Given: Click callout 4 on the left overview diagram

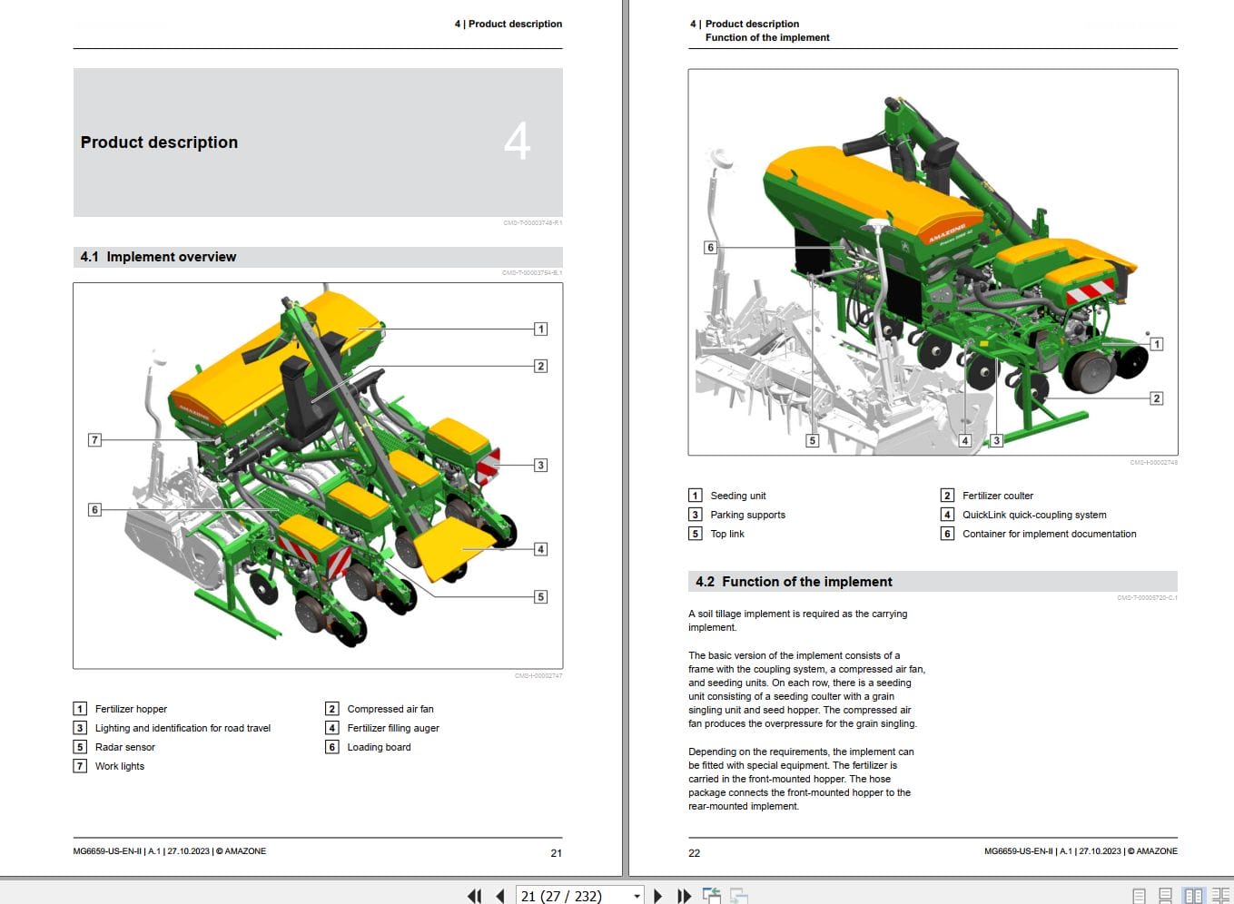Looking at the screenshot, I should pos(540,549).
